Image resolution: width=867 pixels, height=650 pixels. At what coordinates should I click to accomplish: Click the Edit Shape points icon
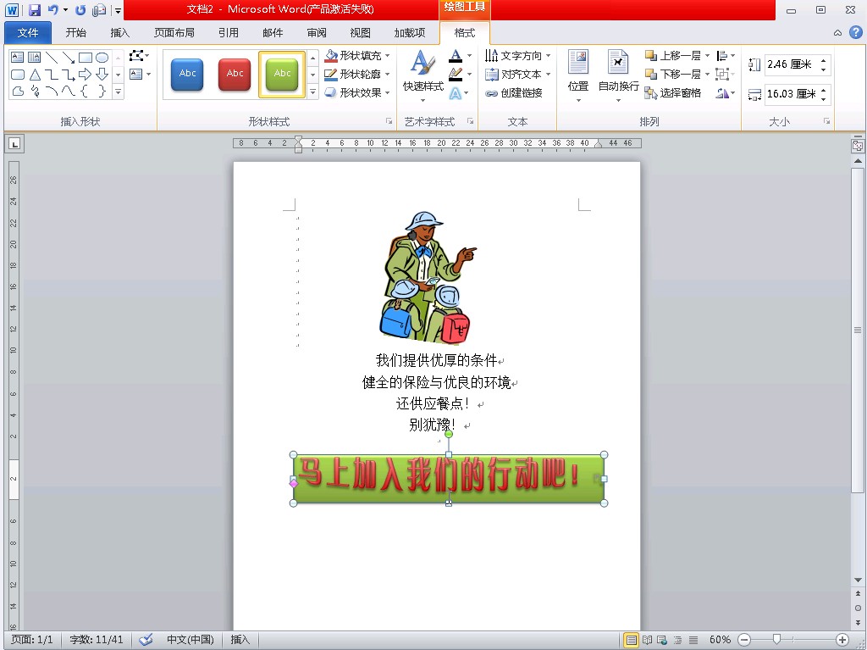[x=137, y=56]
